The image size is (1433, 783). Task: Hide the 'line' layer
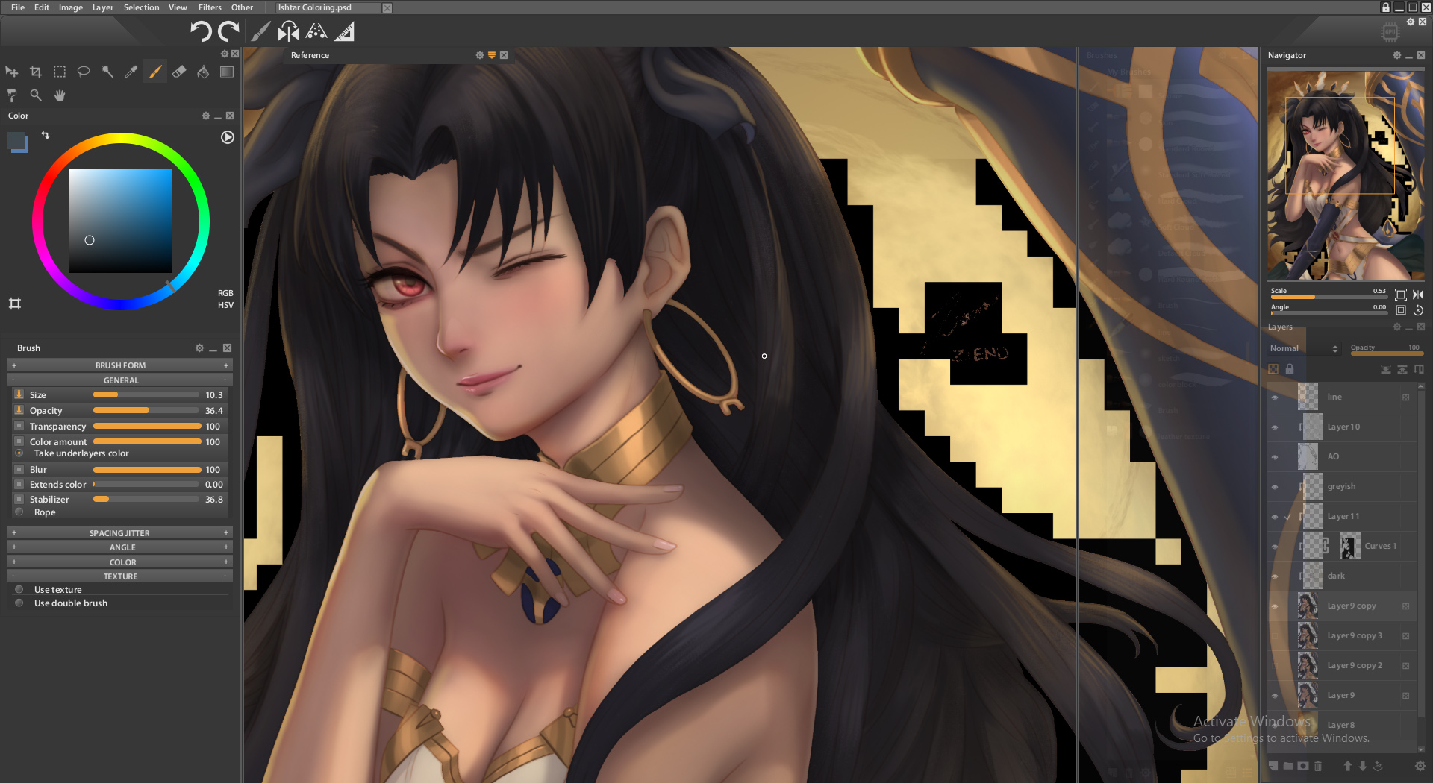[x=1275, y=397]
